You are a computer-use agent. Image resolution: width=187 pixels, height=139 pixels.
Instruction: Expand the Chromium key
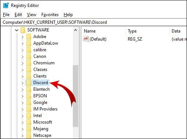pyautogui.click(x=22, y=63)
